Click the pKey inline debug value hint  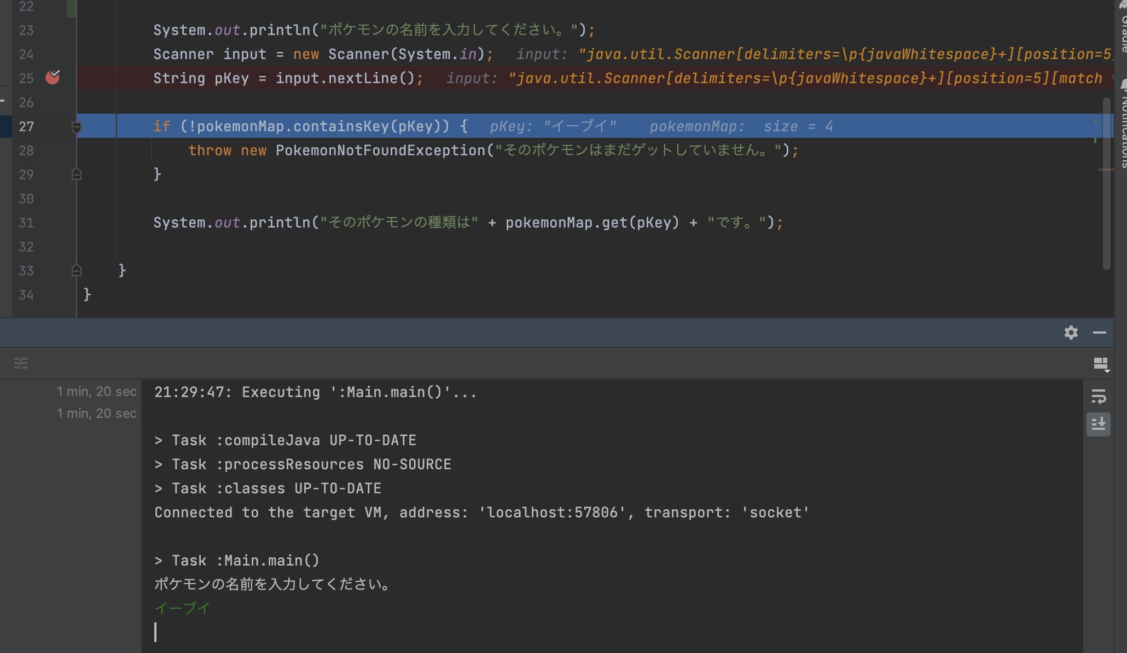pos(553,126)
